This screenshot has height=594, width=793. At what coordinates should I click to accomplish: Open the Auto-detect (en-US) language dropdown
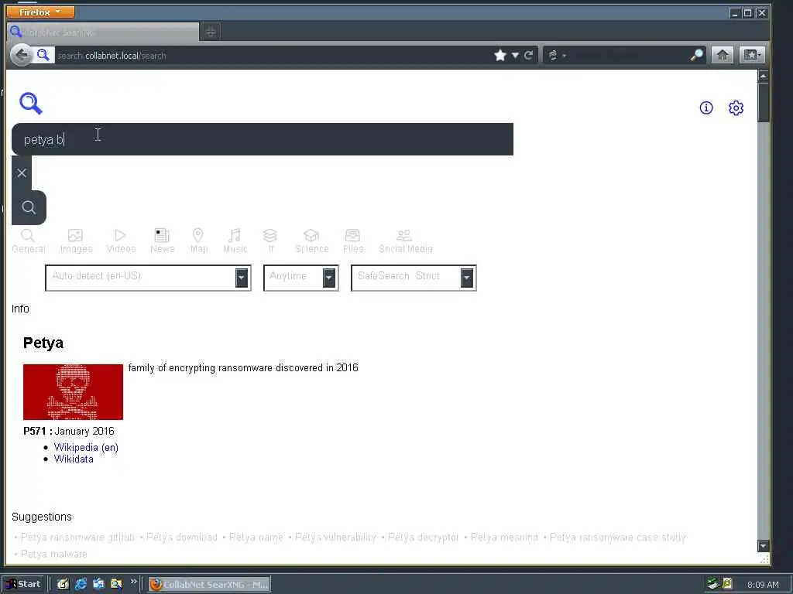[x=148, y=278]
